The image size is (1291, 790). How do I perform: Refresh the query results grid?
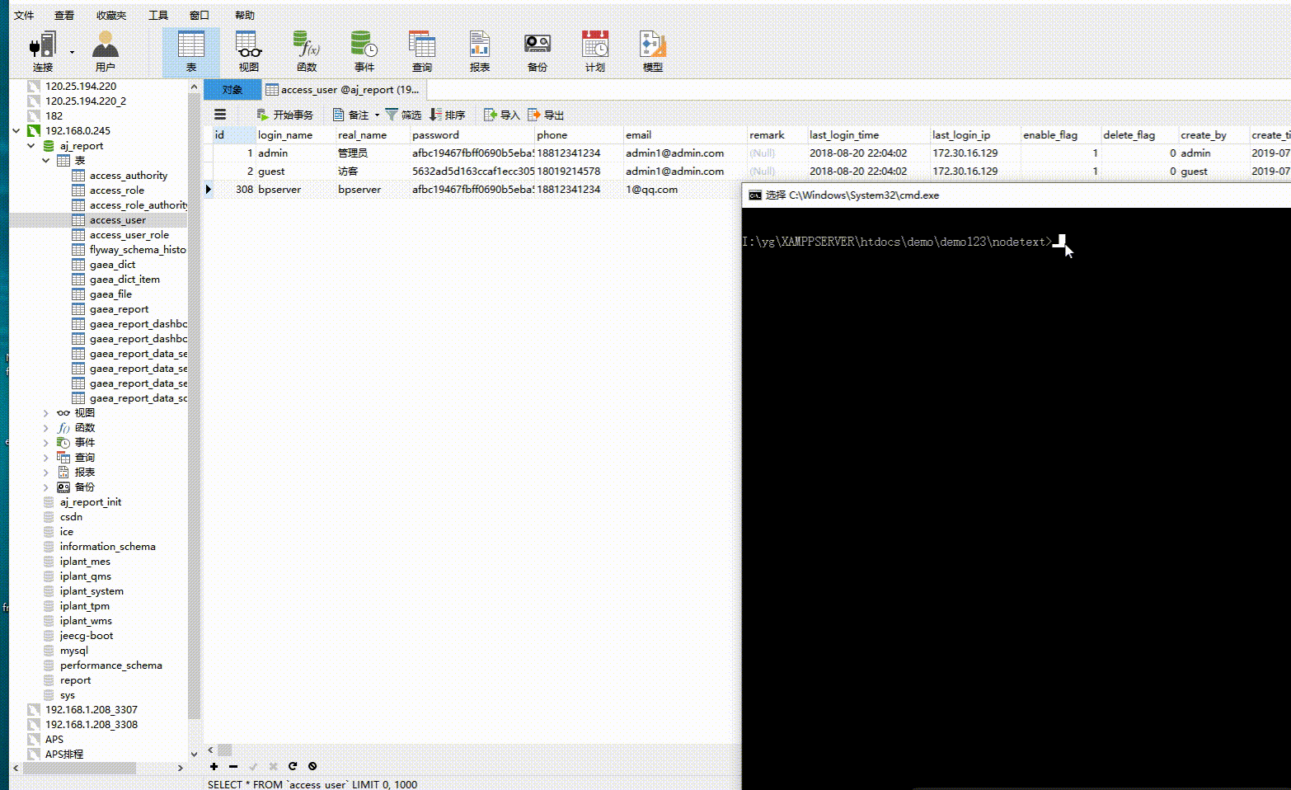[x=293, y=767]
